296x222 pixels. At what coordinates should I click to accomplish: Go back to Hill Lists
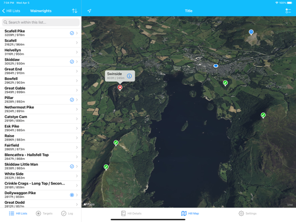tap(11, 11)
